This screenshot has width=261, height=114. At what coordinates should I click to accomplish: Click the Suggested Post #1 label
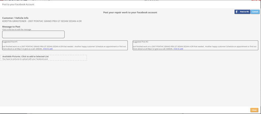(x=10, y=42)
